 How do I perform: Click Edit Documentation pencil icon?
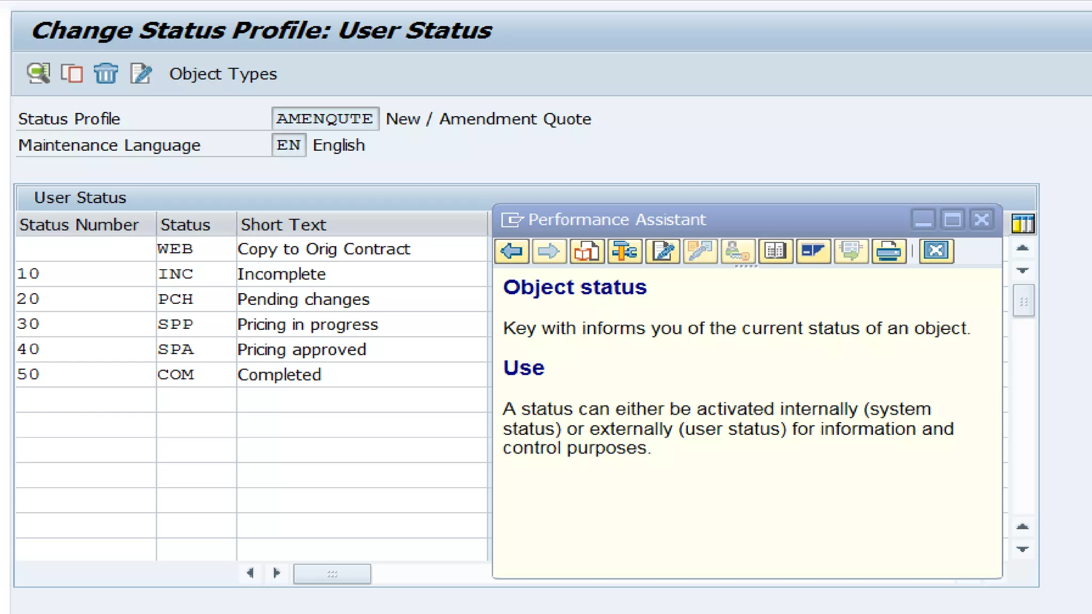click(x=662, y=251)
